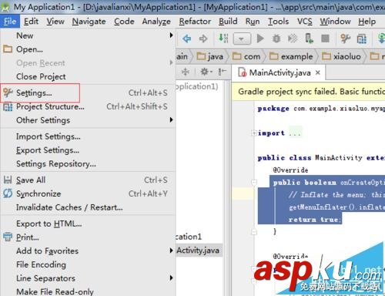Click the Print printer icon
385x296 pixels.
tap(8, 237)
